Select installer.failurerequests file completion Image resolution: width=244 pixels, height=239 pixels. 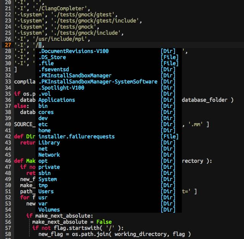(108, 136)
